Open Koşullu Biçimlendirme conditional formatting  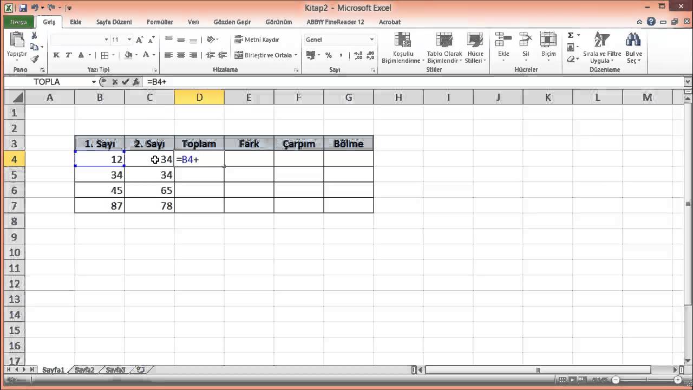coord(402,48)
